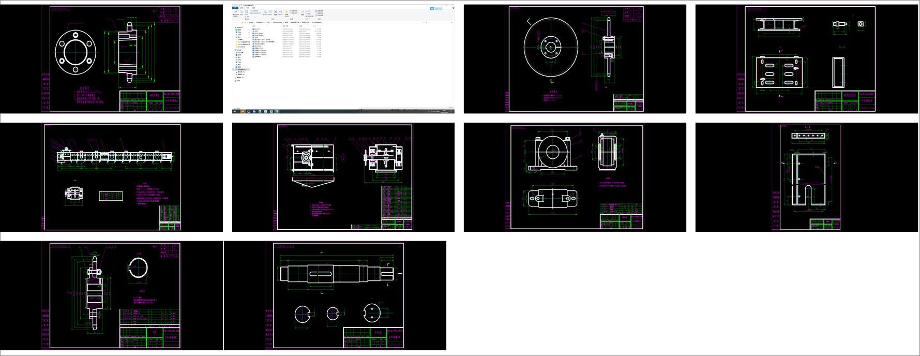The image size is (920, 356).
Task: Open the flange drawing with four bolt holes
Action: click(x=111, y=59)
